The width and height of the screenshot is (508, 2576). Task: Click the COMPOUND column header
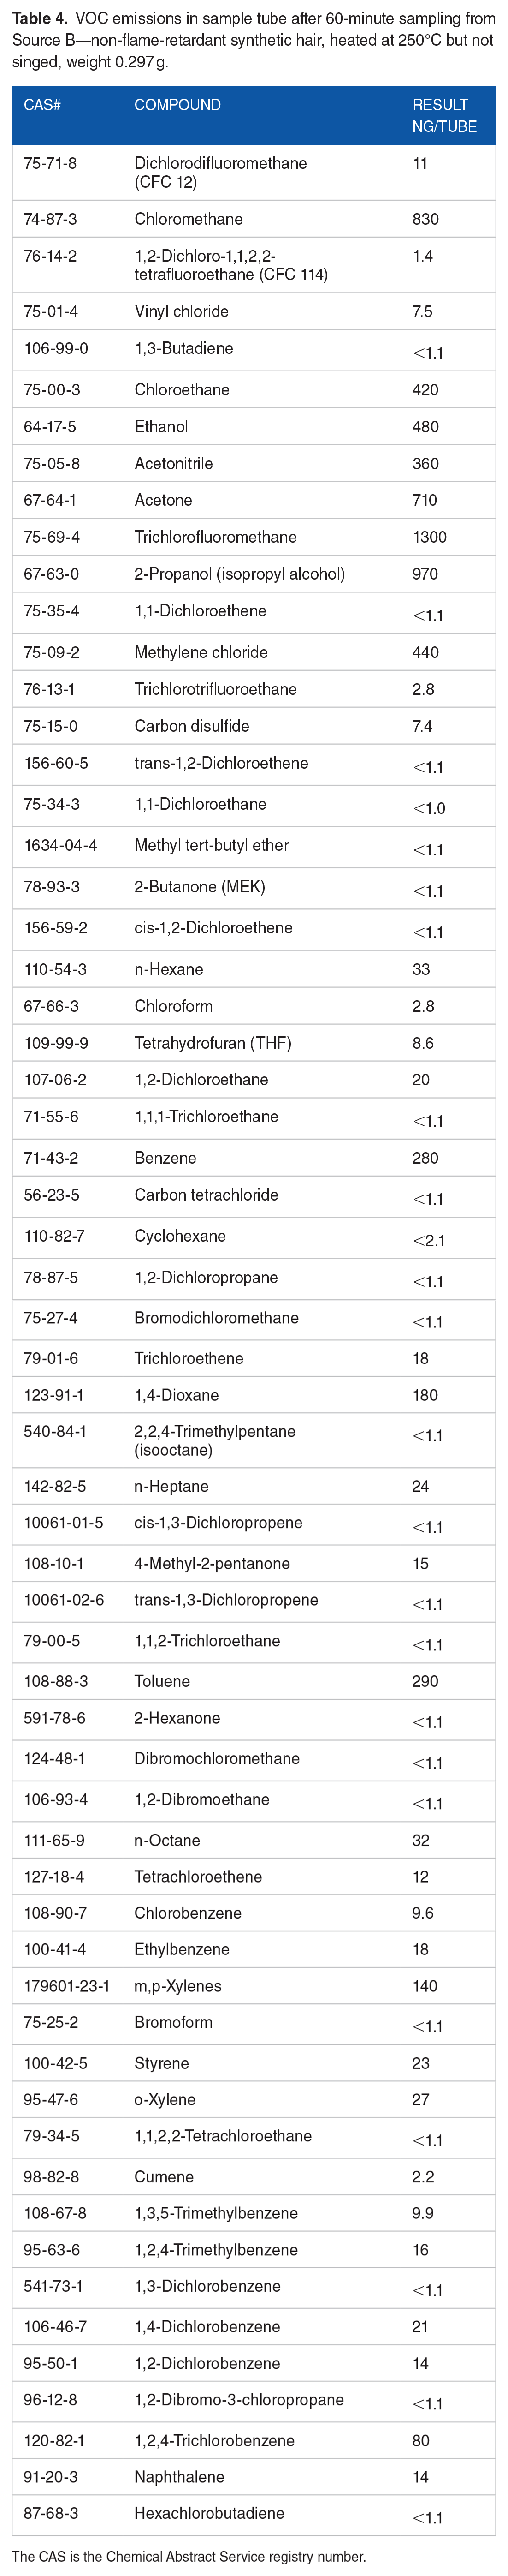178,105
